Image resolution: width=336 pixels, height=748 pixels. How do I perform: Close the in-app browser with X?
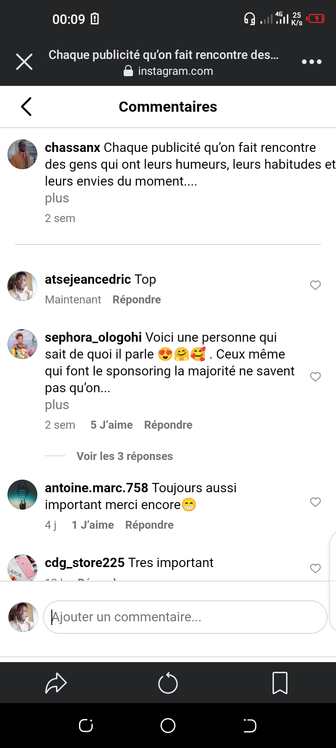24,62
